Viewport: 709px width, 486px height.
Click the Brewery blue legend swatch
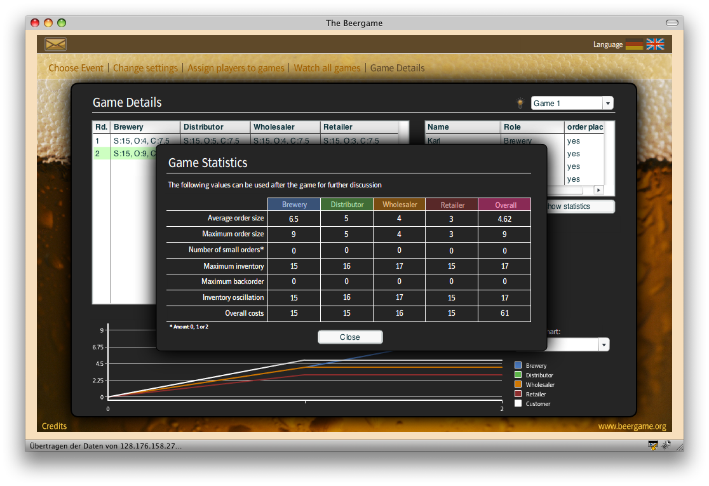[x=518, y=365]
